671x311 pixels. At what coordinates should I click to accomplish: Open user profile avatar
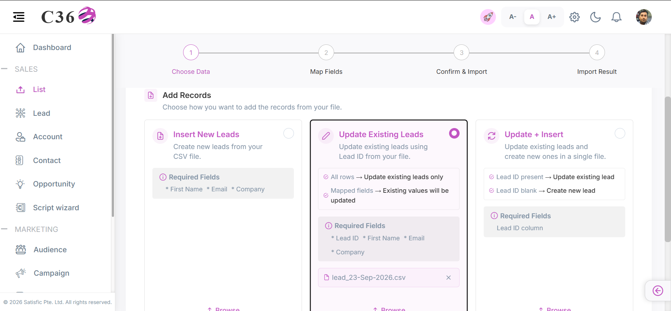(x=644, y=17)
